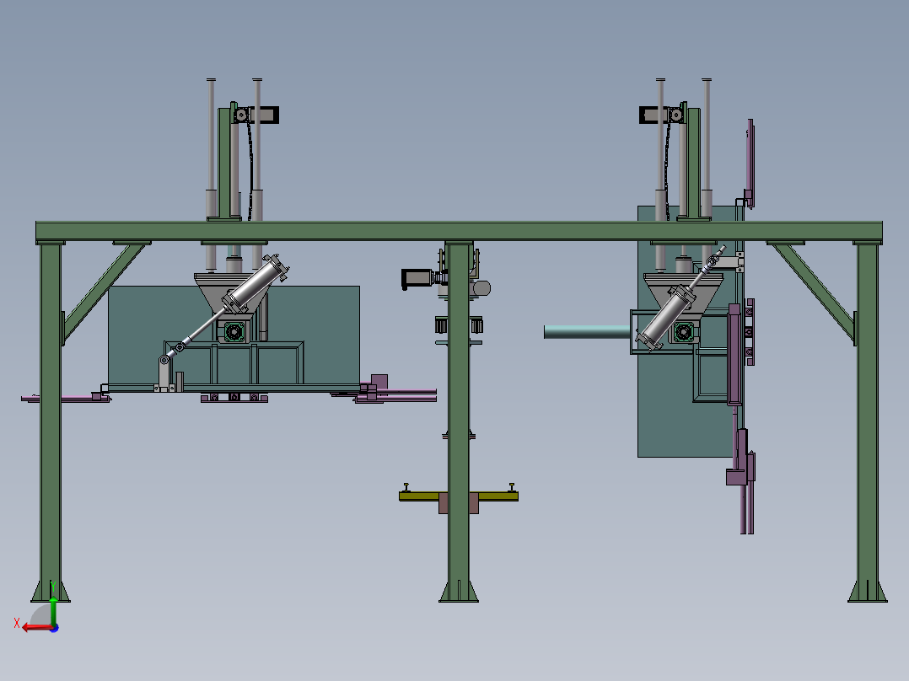Click the flared foot of the center column
Screen dimensions: 909x681
coord(459,591)
